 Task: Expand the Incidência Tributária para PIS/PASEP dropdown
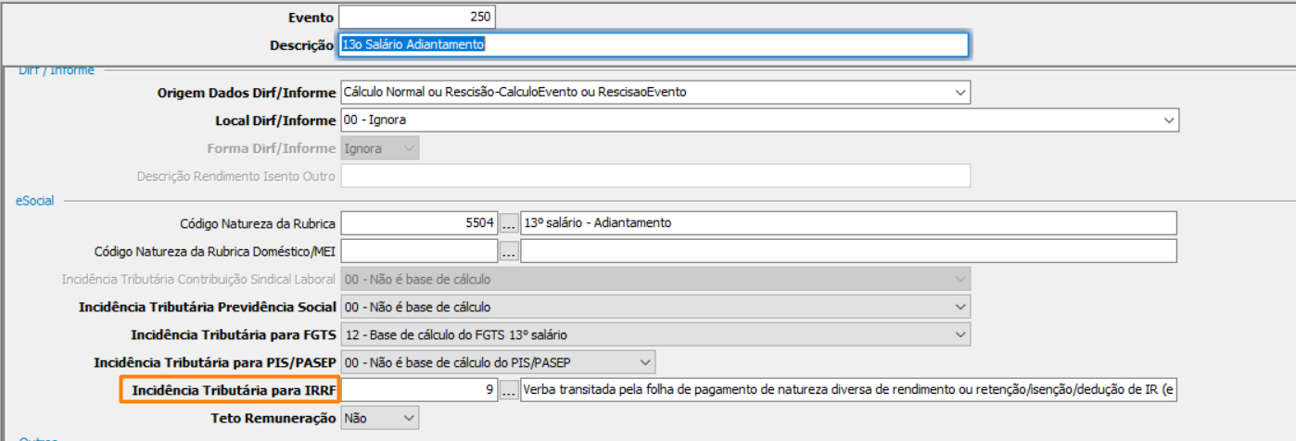(497, 362)
